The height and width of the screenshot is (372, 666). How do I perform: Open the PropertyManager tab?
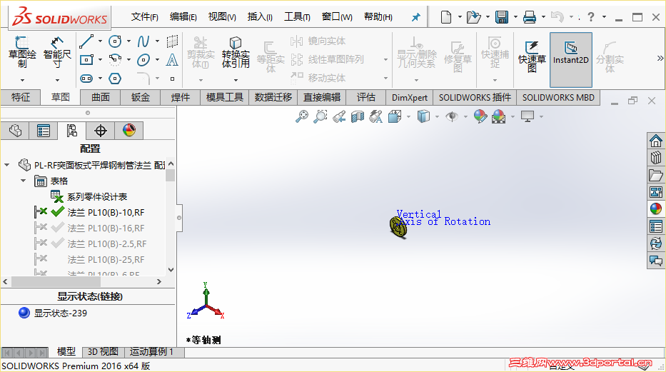pyautogui.click(x=44, y=131)
